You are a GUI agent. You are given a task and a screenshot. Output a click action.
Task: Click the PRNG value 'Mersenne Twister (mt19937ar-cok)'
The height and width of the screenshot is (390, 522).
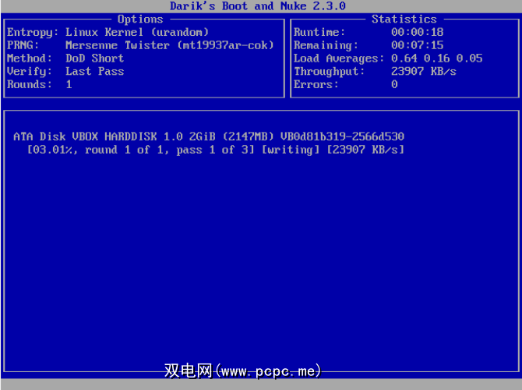pos(170,45)
